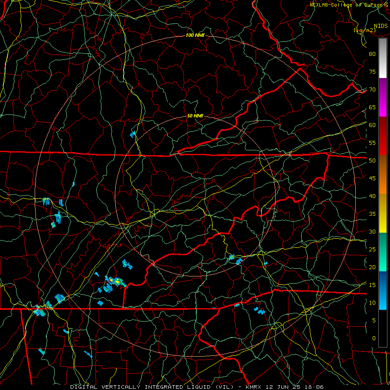Viewport: 390px width, 390px height.
Task: Click the legend value 65
Action: coord(372,107)
